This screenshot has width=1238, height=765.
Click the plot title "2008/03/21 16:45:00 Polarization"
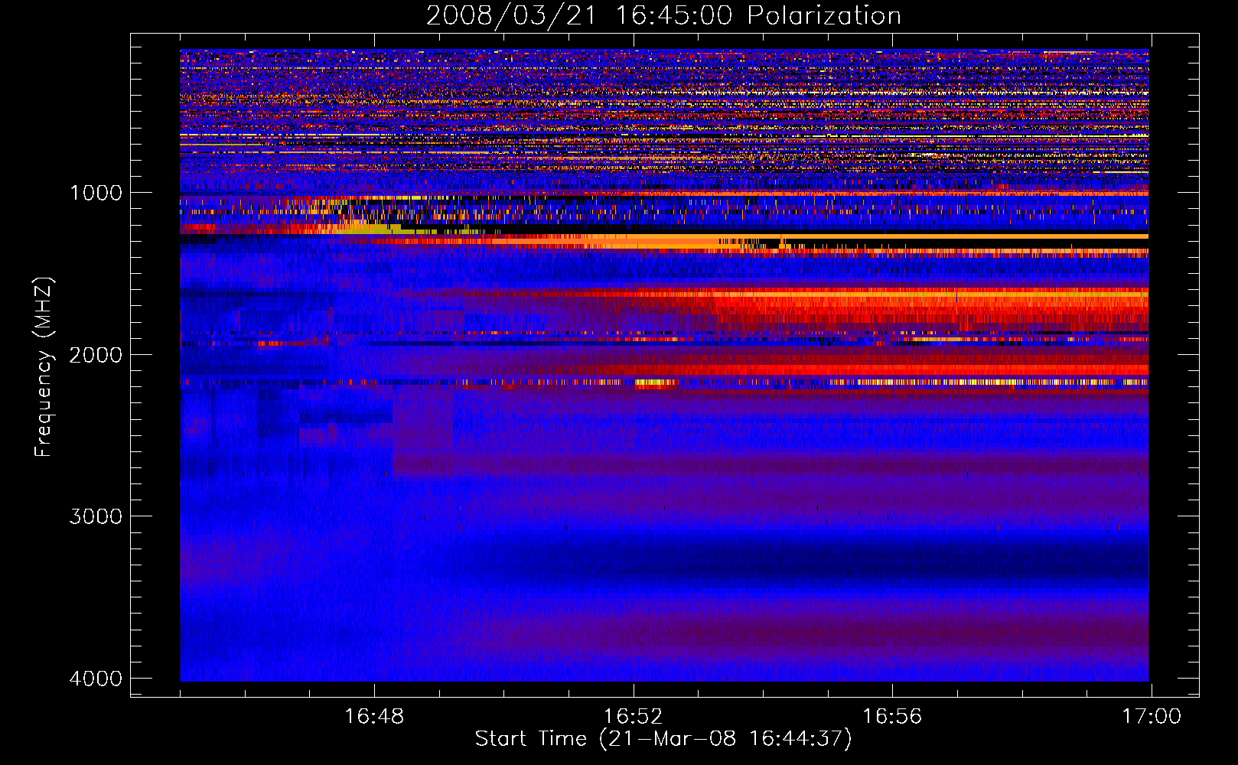(663, 16)
